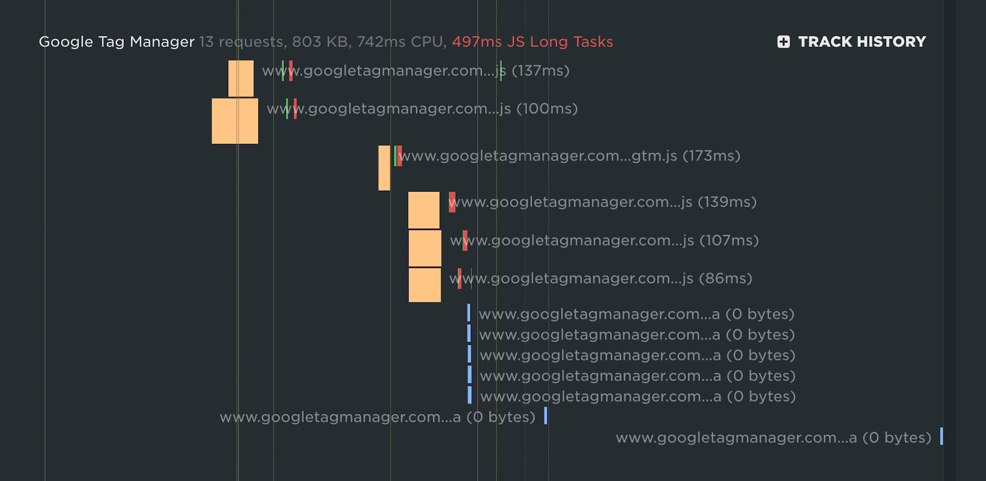Image resolution: width=986 pixels, height=481 pixels.
Task: Click the last 0 bytes label at bottom right
Action: [773, 438]
